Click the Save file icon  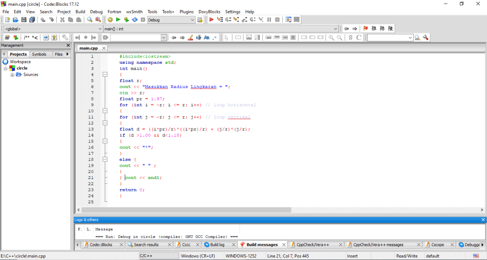(24, 20)
